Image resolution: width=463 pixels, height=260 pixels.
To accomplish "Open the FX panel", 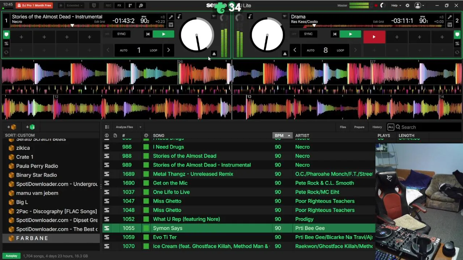I will click(119, 5).
